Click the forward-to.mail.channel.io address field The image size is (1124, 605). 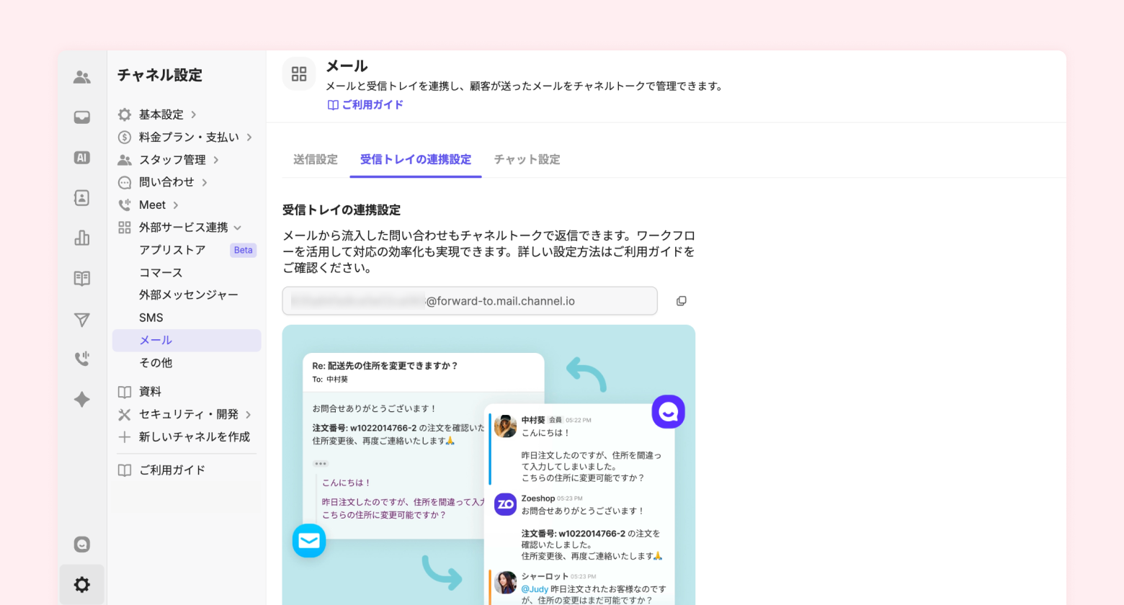point(470,301)
